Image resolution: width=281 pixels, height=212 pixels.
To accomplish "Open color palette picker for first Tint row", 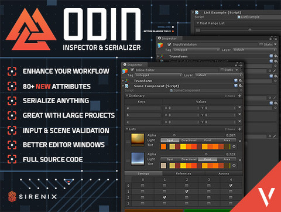I will (x=234, y=146).
